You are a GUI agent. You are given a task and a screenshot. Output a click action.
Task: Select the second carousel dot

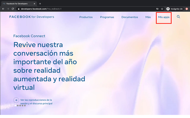[x=18, y=106]
